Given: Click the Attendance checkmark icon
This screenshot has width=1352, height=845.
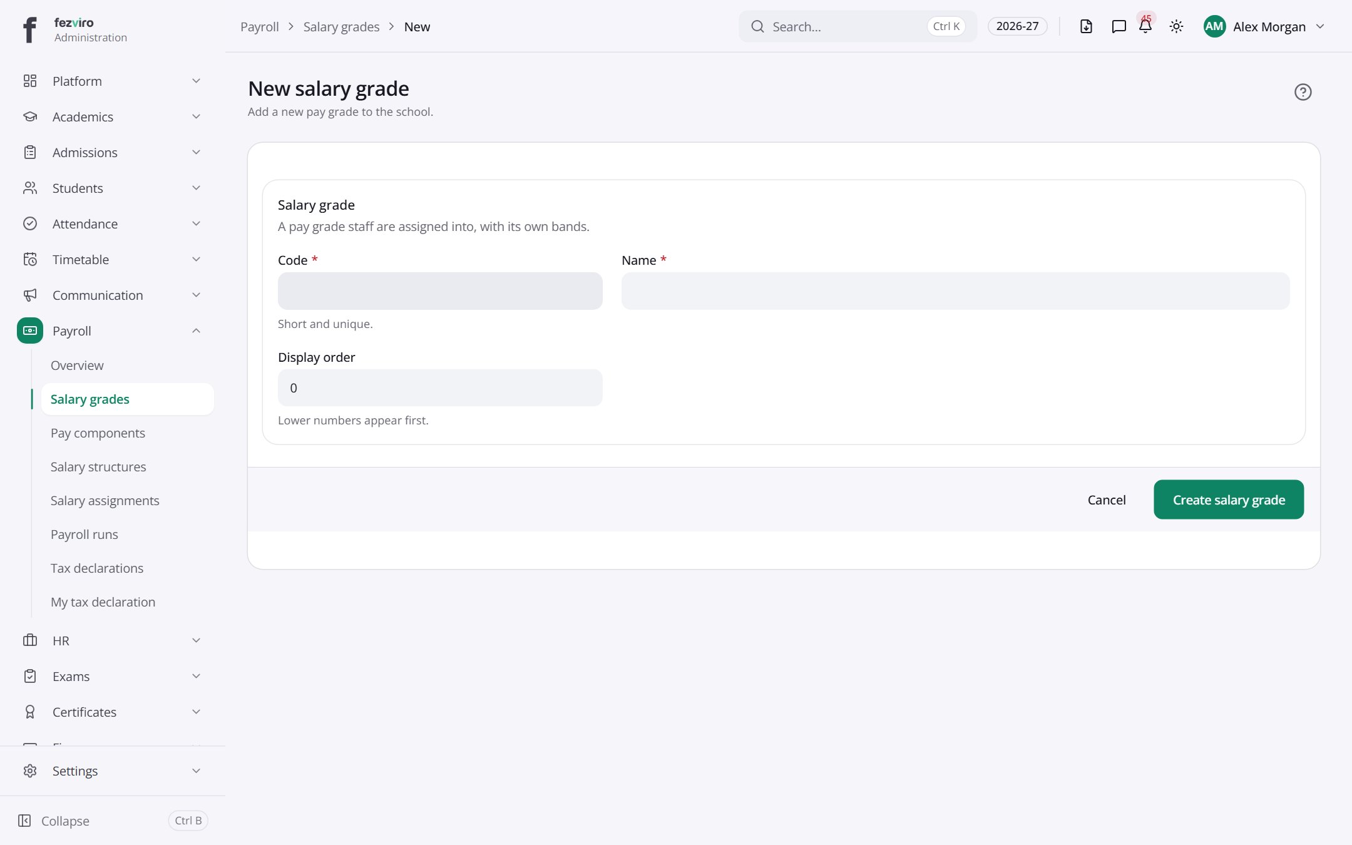Looking at the screenshot, I should click(30, 223).
